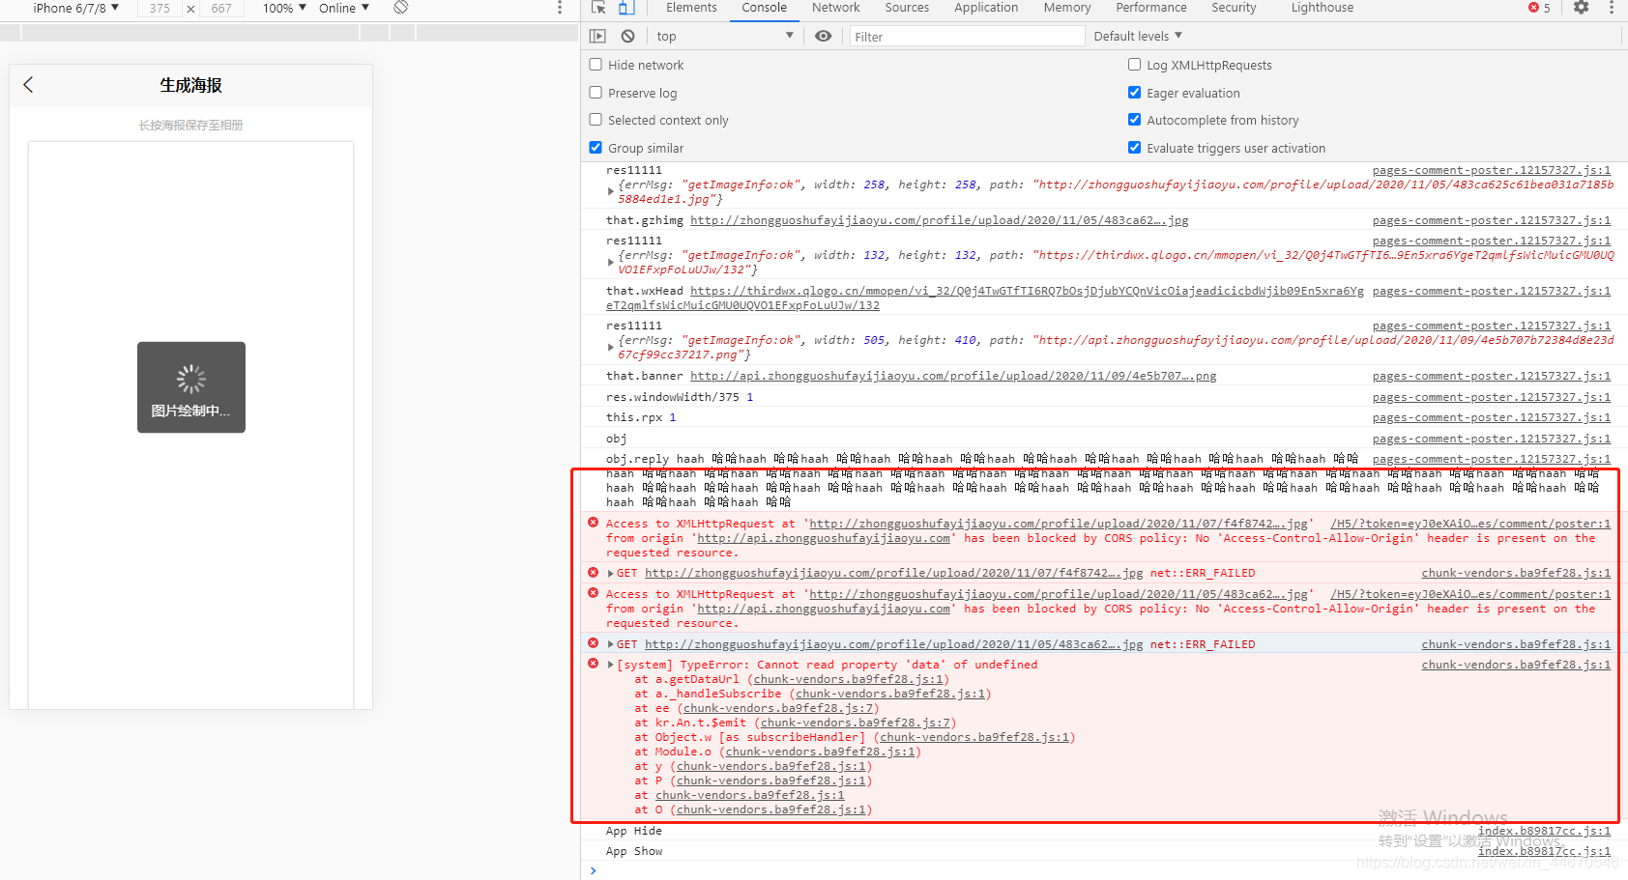
Task: Click the console Filter input field
Action: (967, 36)
